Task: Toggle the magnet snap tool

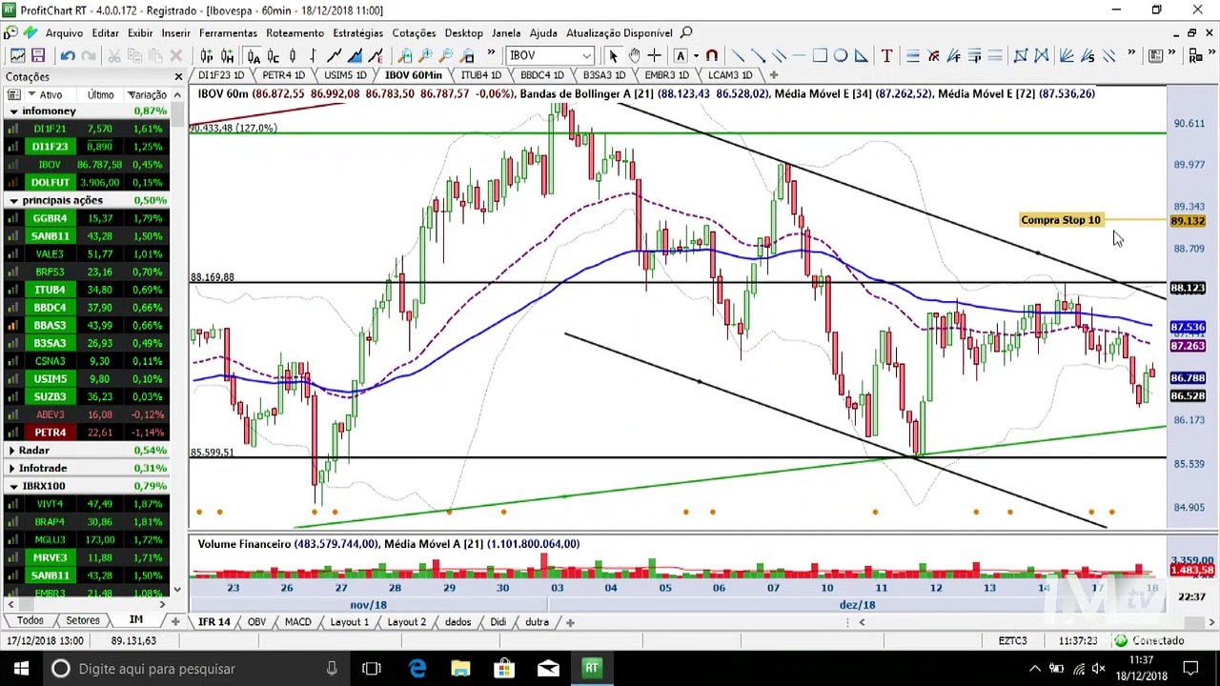Action: click(x=711, y=55)
